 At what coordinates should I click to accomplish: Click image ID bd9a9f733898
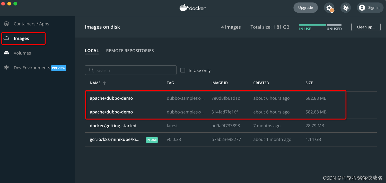226,126
